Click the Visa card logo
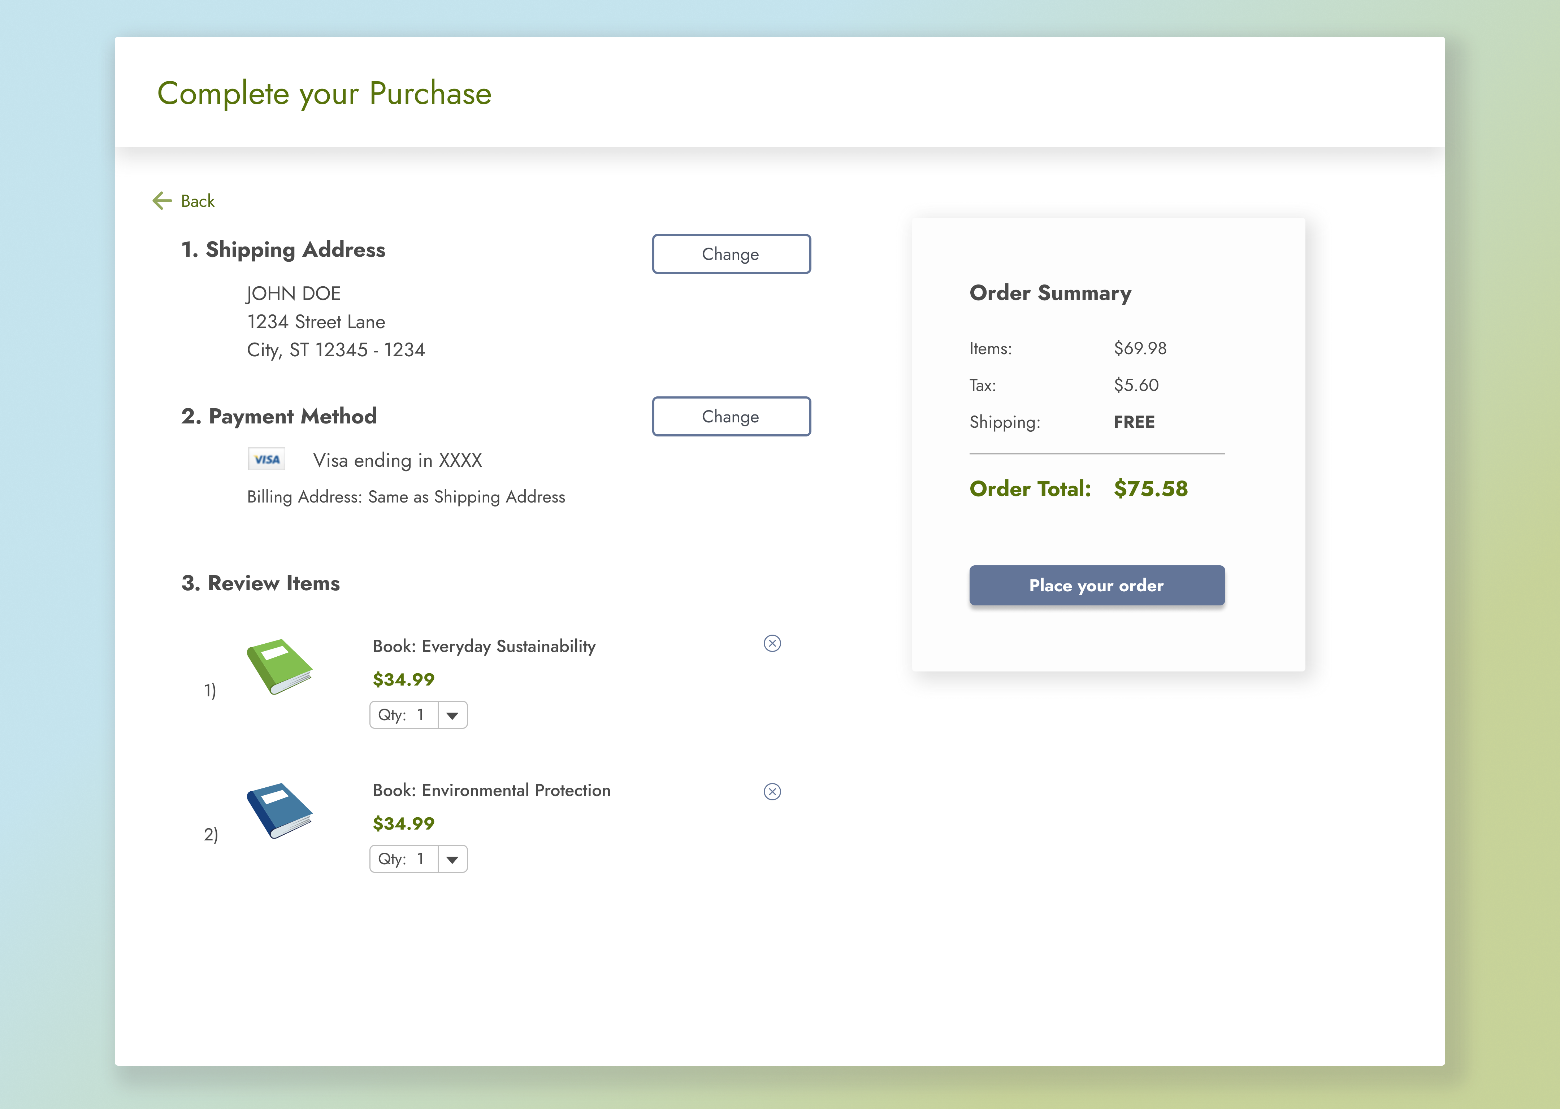This screenshot has height=1109, width=1560. 266,460
